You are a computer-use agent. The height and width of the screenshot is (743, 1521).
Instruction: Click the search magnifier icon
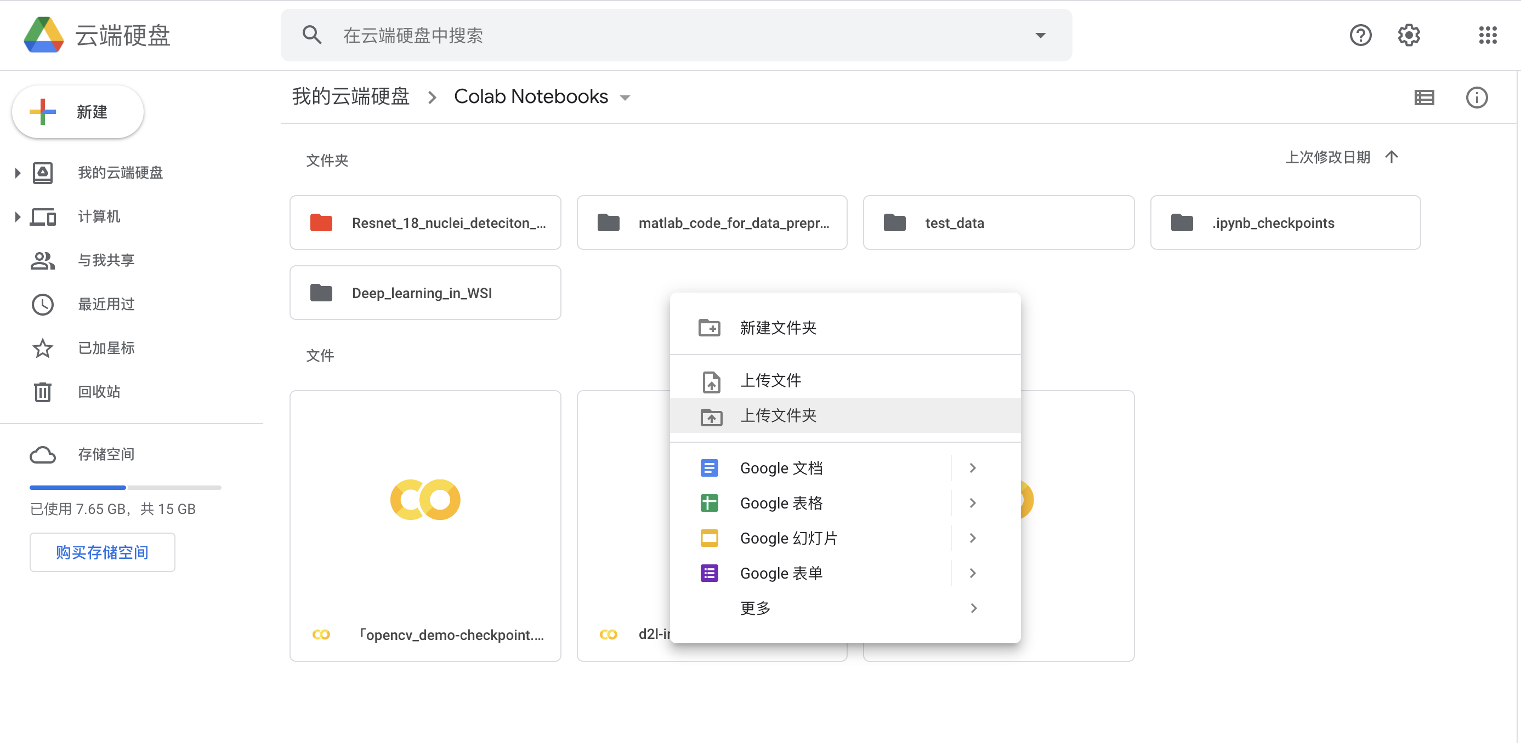pos(313,35)
